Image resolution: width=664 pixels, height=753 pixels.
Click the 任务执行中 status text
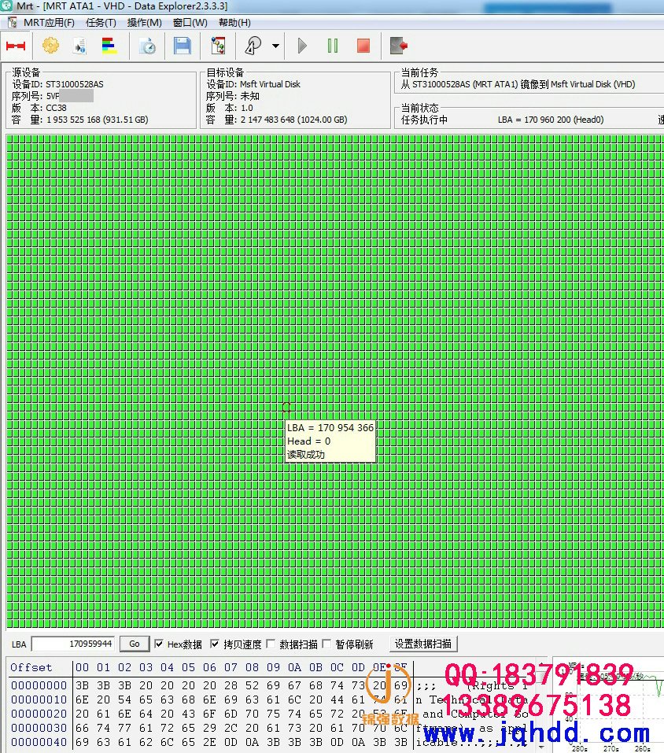point(424,120)
